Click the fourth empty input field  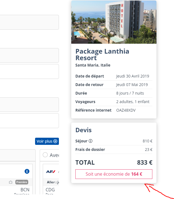[29, 104]
